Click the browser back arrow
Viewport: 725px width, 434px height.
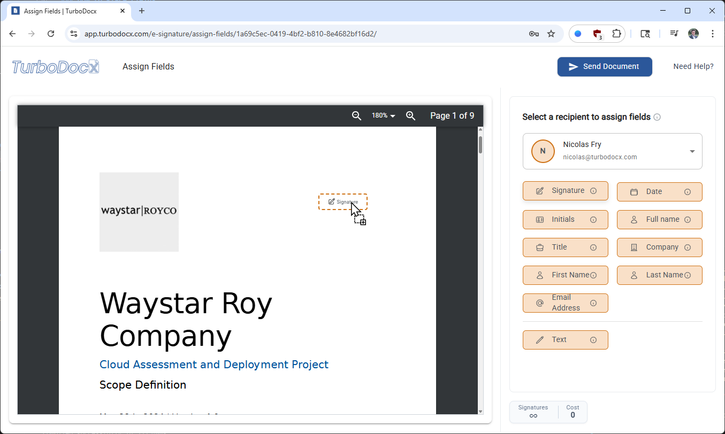pyautogui.click(x=13, y=34)
